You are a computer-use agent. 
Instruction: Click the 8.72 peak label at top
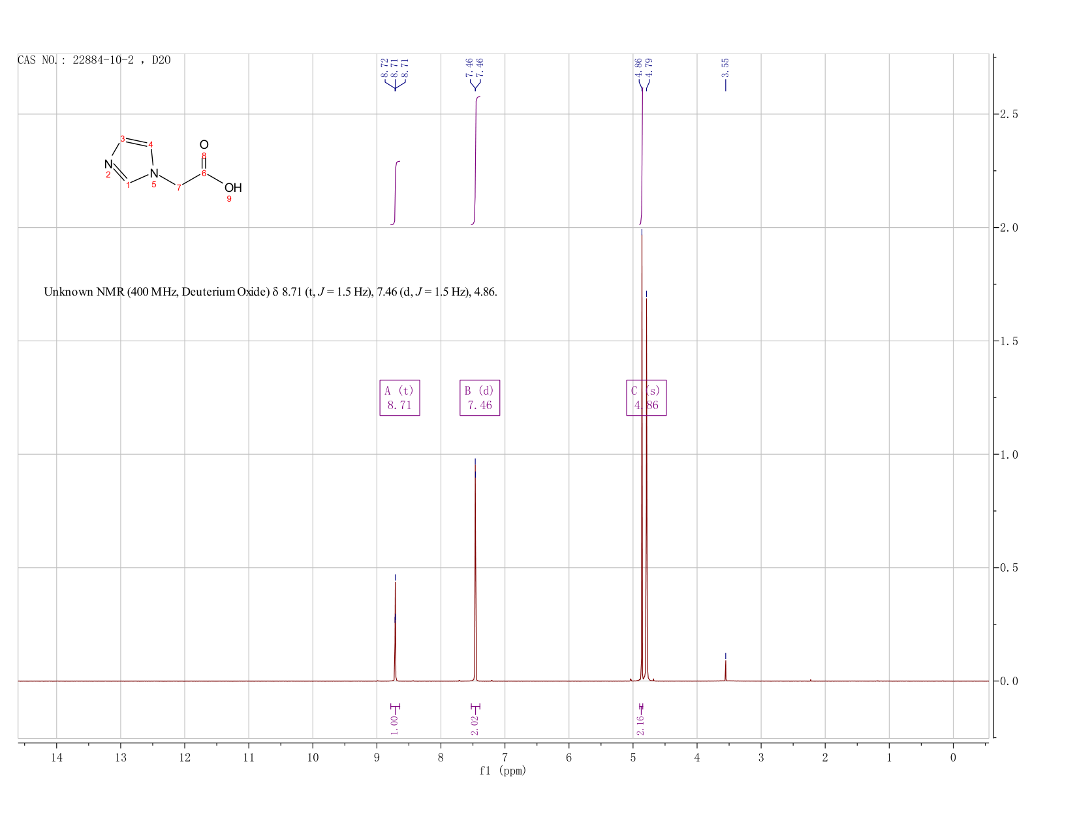(384, 67)
